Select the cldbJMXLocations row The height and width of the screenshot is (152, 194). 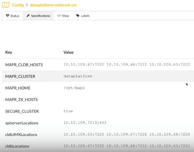pos(98,135)
